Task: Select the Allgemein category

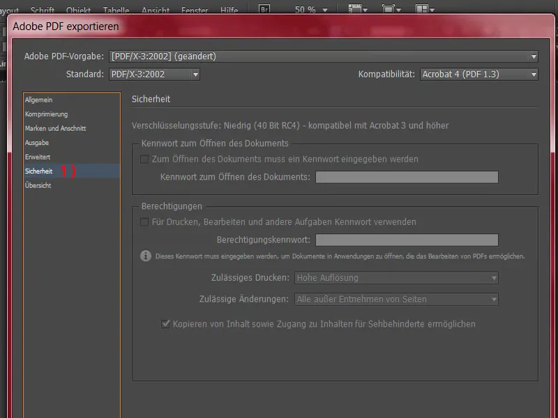Action: (x=72, y=100)
